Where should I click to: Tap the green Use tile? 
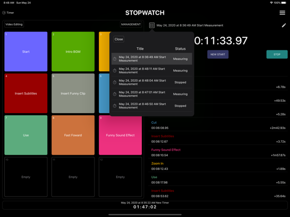click(26, 135)
